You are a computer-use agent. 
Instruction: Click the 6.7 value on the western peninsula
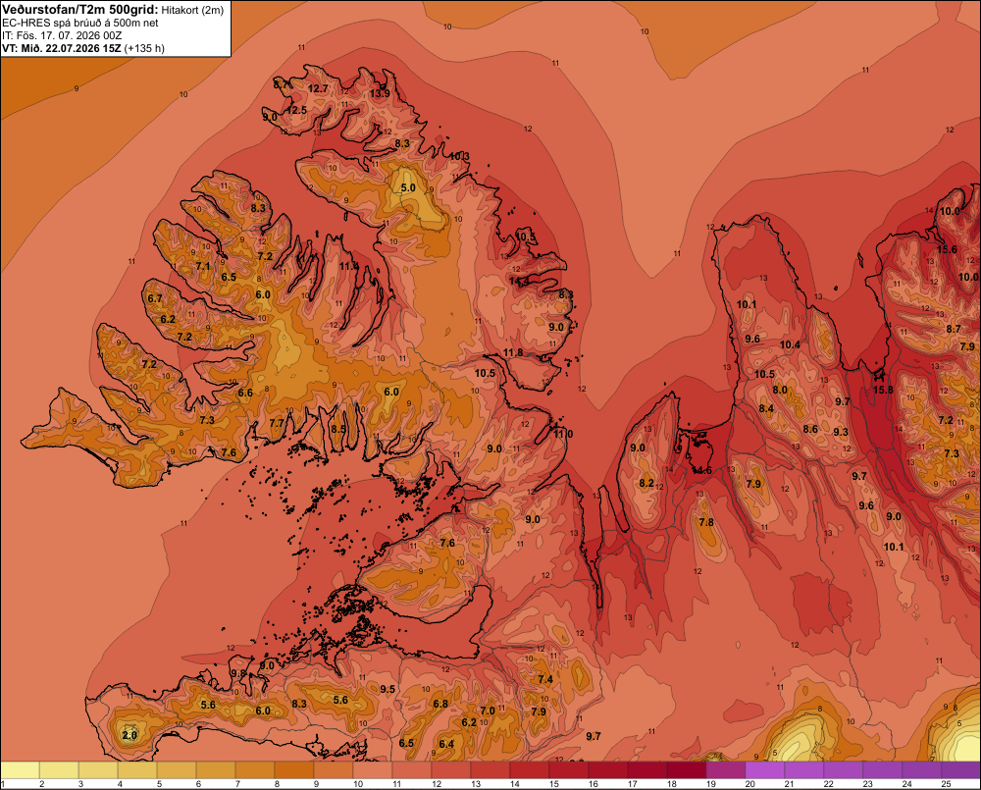pos(155,298)
